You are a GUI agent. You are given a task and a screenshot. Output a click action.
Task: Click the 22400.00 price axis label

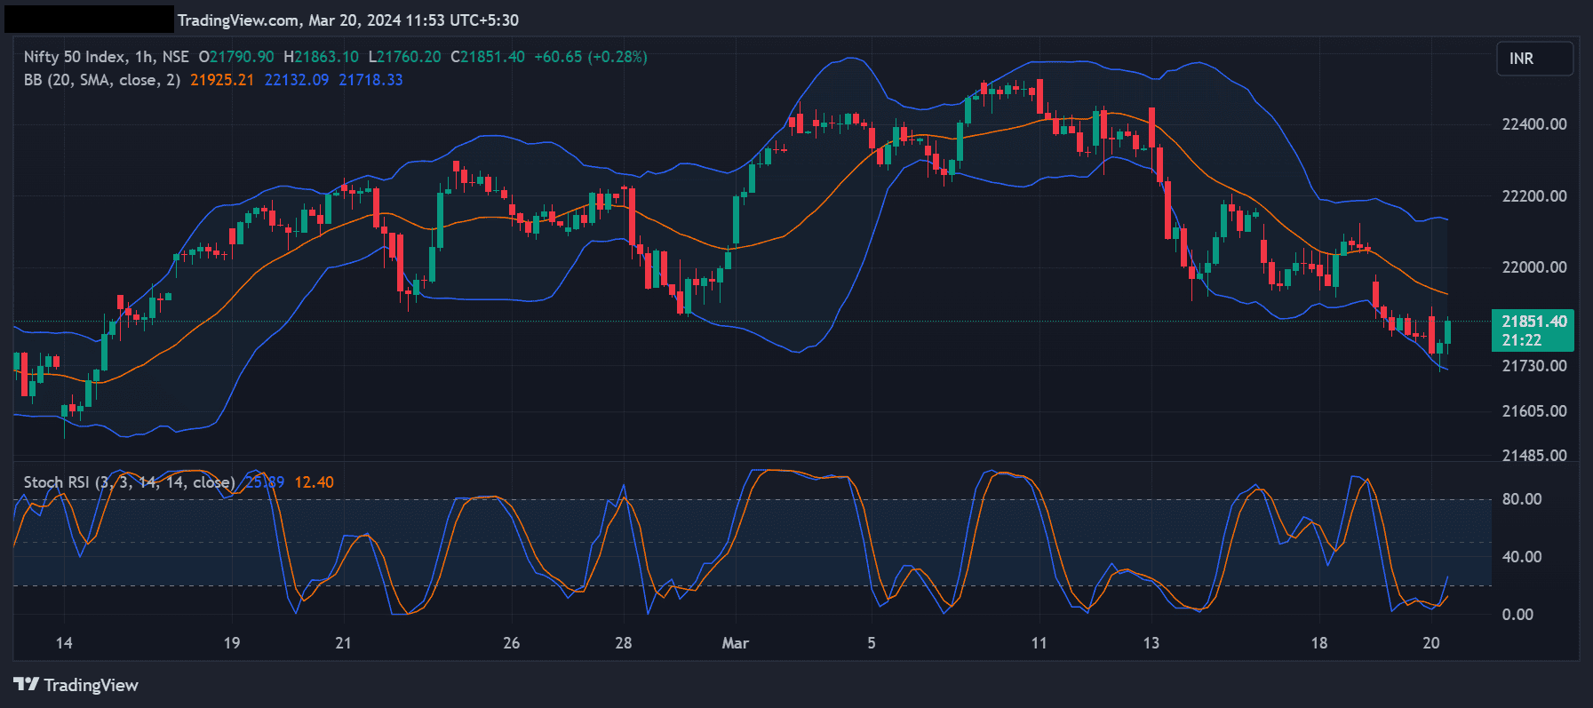click(1534, 124)
